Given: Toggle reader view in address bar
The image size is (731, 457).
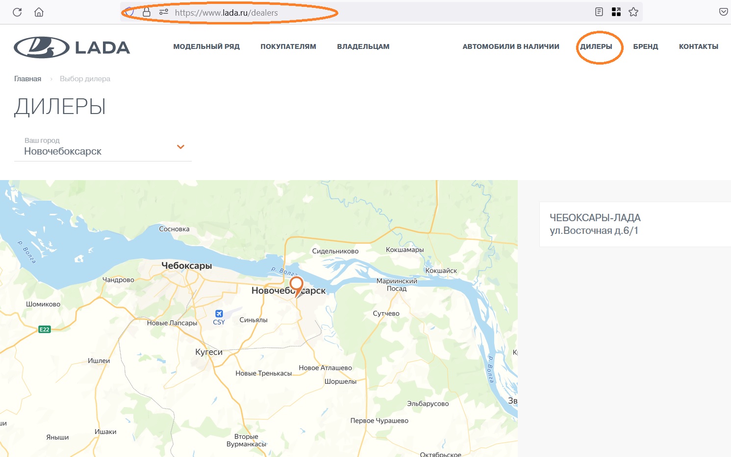Looking at the screenshot, I should coord(599,12).
